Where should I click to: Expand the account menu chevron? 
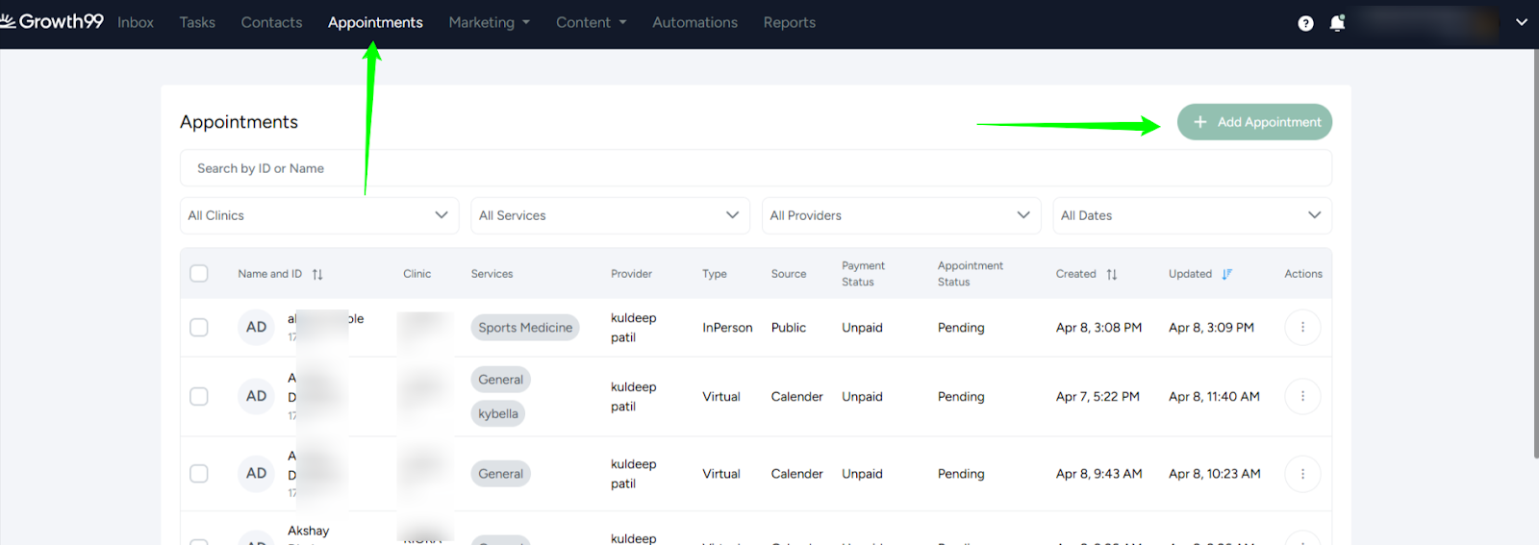(x=1522, y=22)
